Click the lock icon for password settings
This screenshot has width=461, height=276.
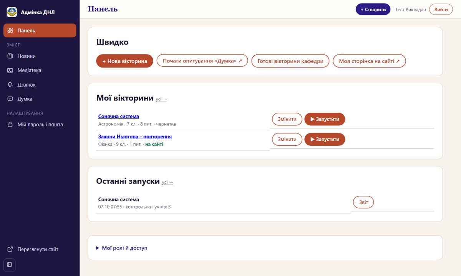click(10, 125)
